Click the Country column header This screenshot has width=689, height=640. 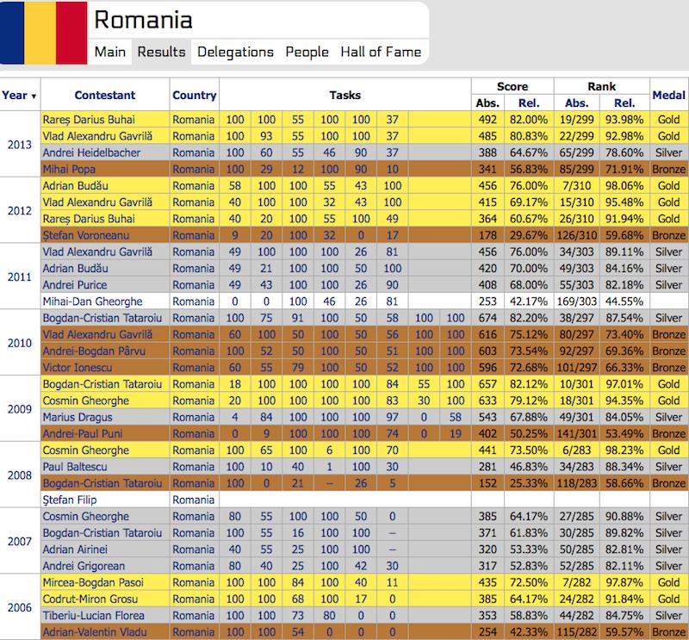click(194, 96)
